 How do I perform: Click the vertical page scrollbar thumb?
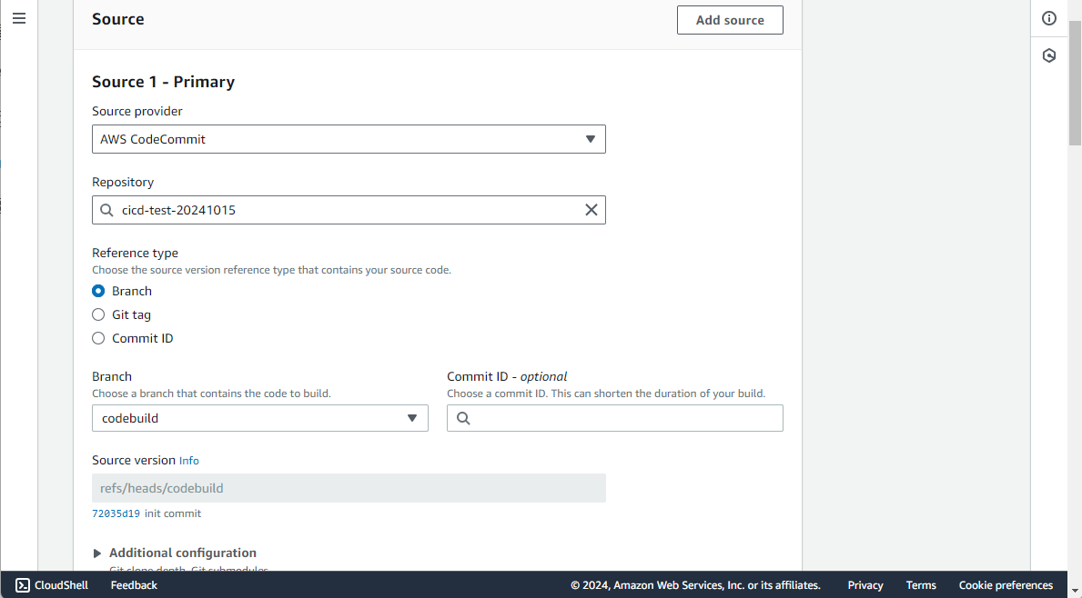coord(1075,83)
